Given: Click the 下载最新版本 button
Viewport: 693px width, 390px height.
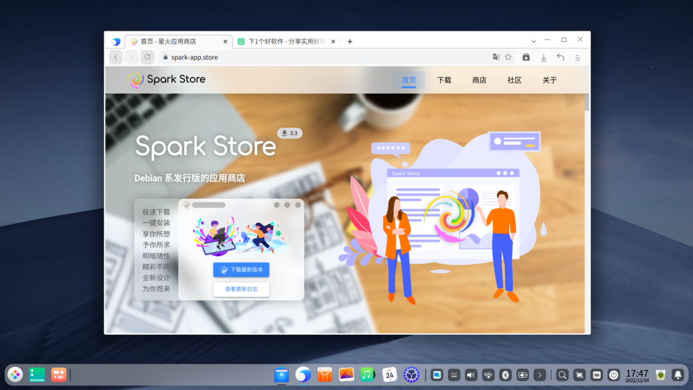Looking at the screenshot, I should (x=241, y=269).
